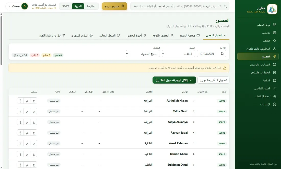Switch to السجل المباشر tab

point(109,36)
